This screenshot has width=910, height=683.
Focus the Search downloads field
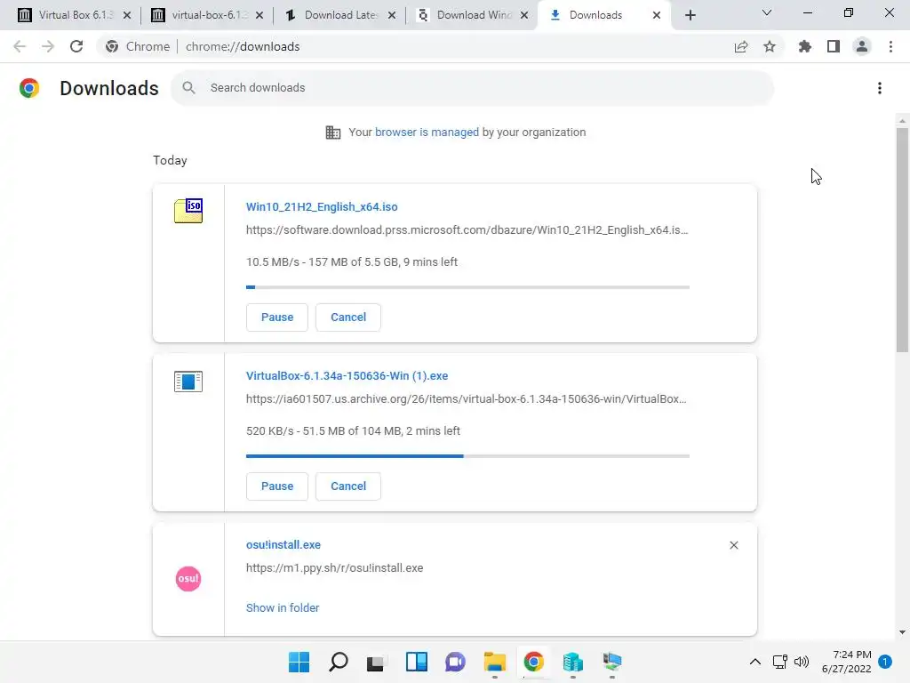pyautogui.click(x=472, y=88)
